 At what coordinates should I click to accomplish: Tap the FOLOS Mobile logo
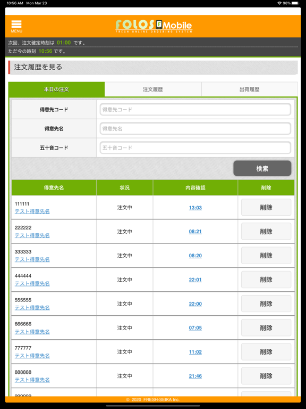click(154, 26)
